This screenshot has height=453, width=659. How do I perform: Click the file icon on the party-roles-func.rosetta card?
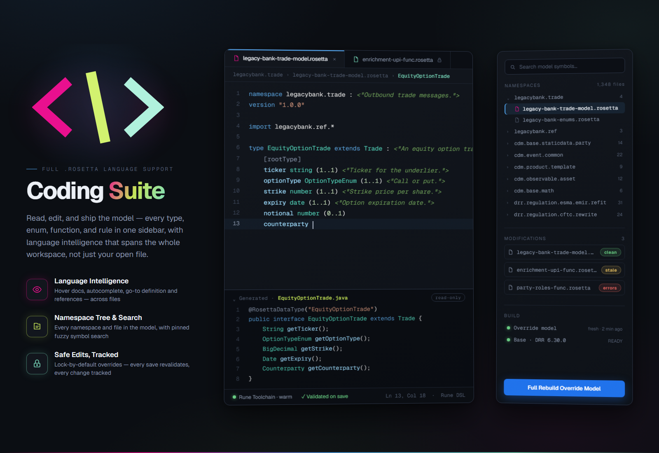tap(511, 287)
